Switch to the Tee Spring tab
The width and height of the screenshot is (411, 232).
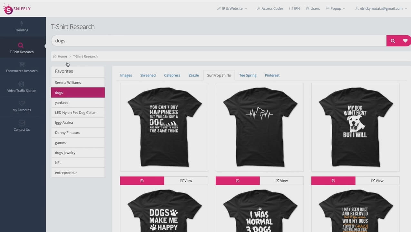(x=248, y=75)
